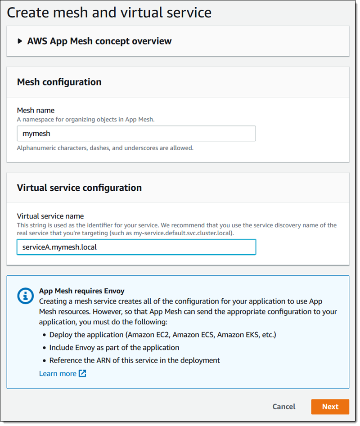Open the Learn more link
Image resolution: width=360 pixels, height=426 pixels.
coord(58,373)
